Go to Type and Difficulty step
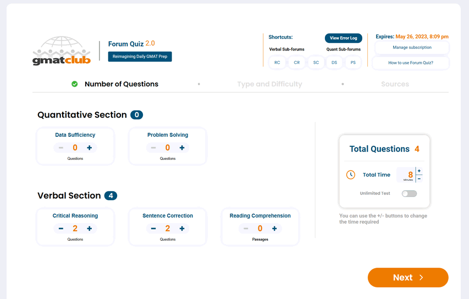469x299 pixels. pos(269,84)
